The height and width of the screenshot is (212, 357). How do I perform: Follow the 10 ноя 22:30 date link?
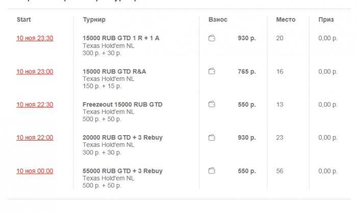pos(35,104)
